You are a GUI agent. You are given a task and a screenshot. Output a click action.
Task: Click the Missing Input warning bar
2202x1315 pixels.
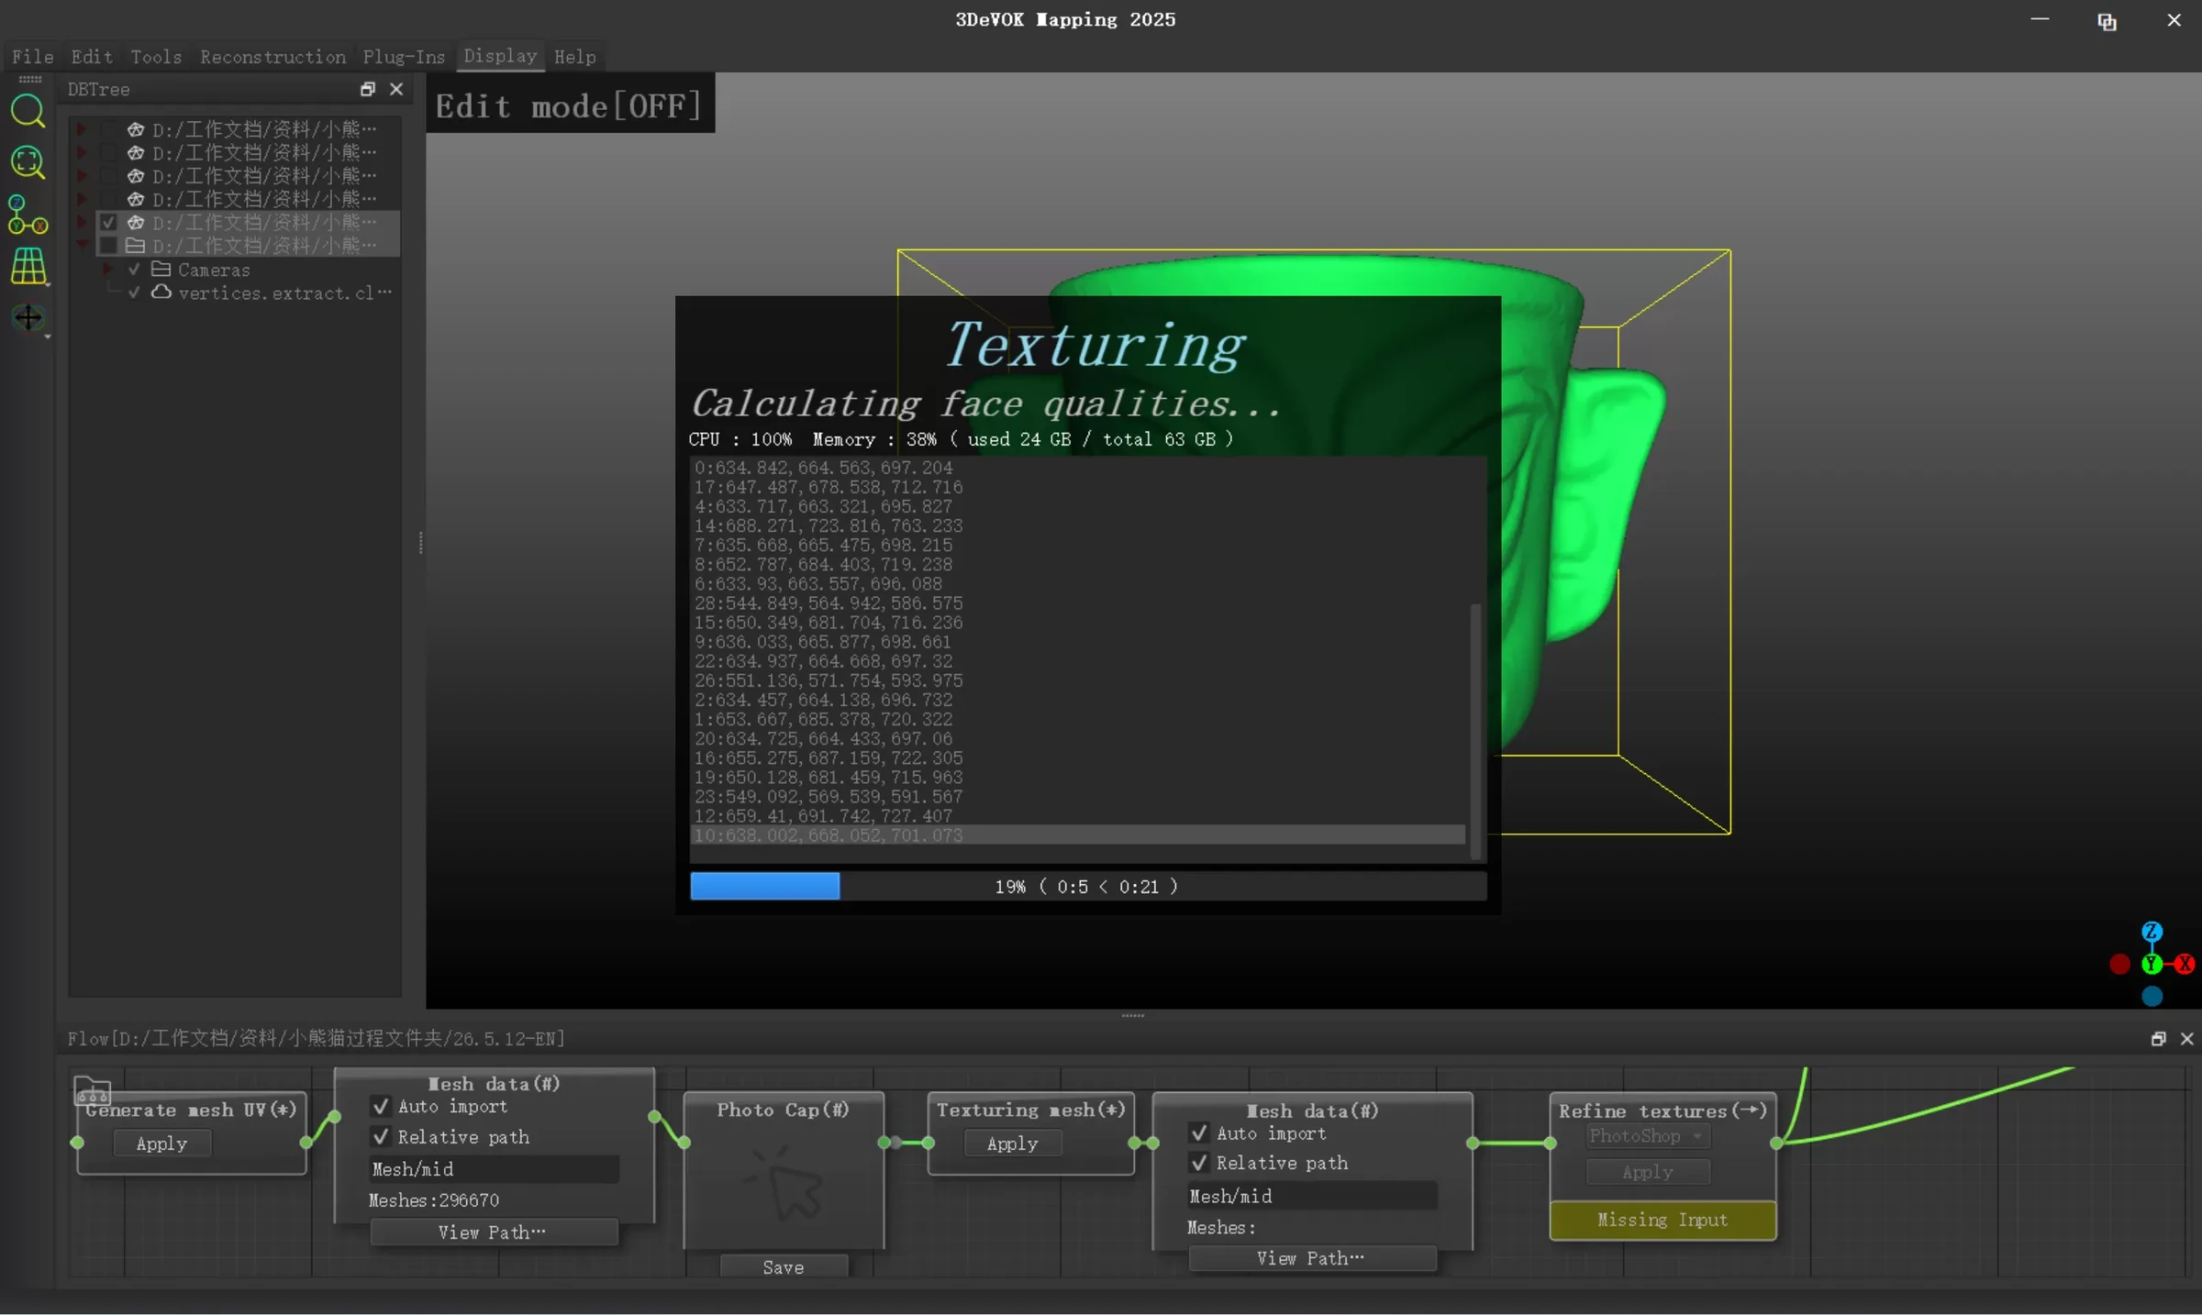[x=1663, y=1220]
